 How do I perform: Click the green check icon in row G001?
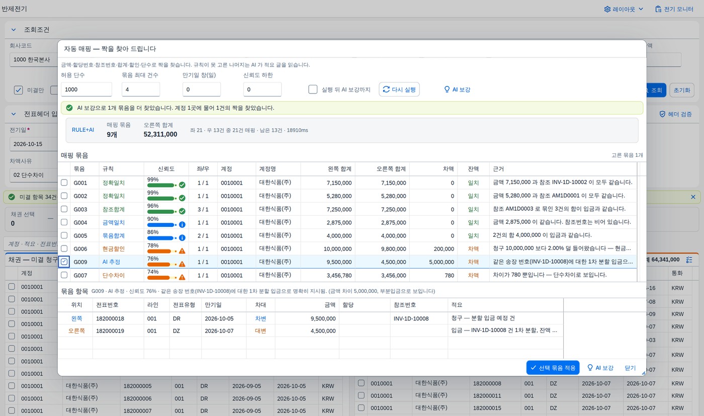[x=182, y=185]
